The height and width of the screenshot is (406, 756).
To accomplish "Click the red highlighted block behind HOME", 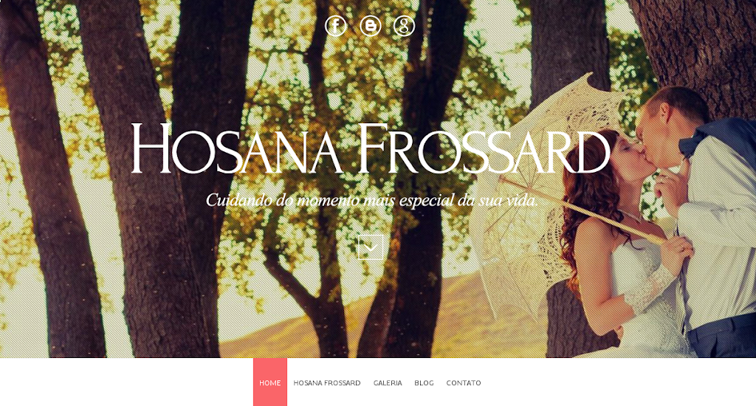I will 270,382.
